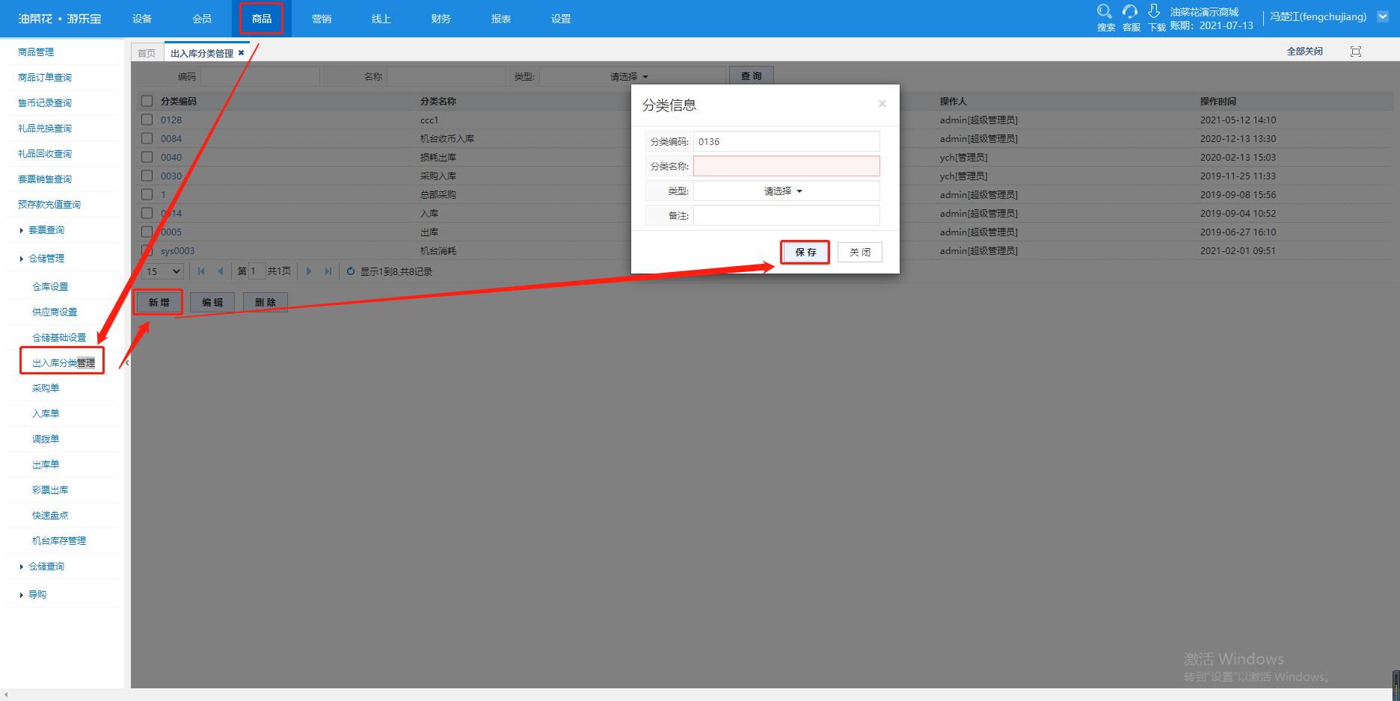Image resolution: width=1400 pixels, height=701 pixels.
Task: Check the row 0040 checkbox
Action: [147, 157]
